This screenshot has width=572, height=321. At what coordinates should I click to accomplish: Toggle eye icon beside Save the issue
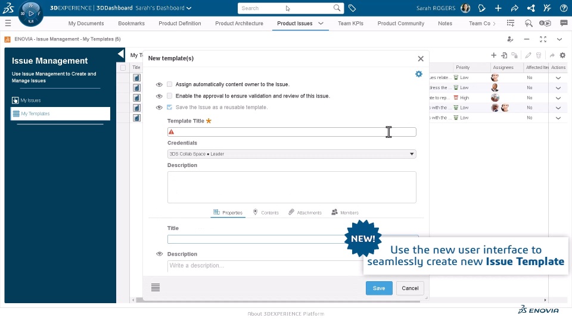[x=159, y=108]
